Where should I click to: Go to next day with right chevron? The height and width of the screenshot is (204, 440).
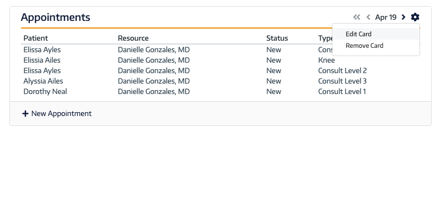(404, 18)
